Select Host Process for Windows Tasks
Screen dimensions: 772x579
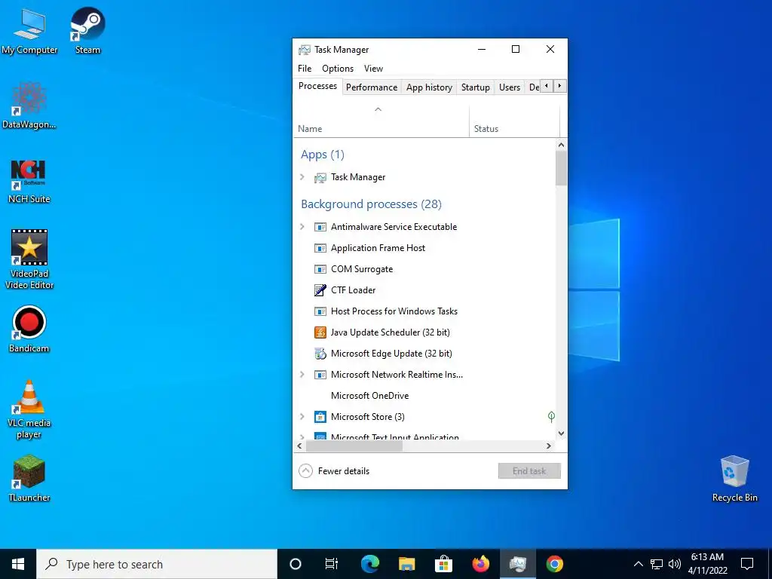coord(424,311)
